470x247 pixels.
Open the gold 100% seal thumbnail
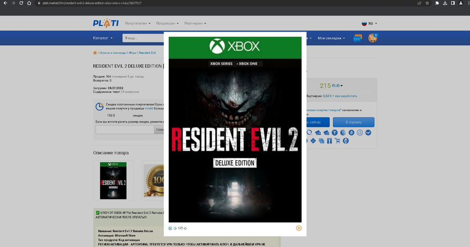[154, 181]
